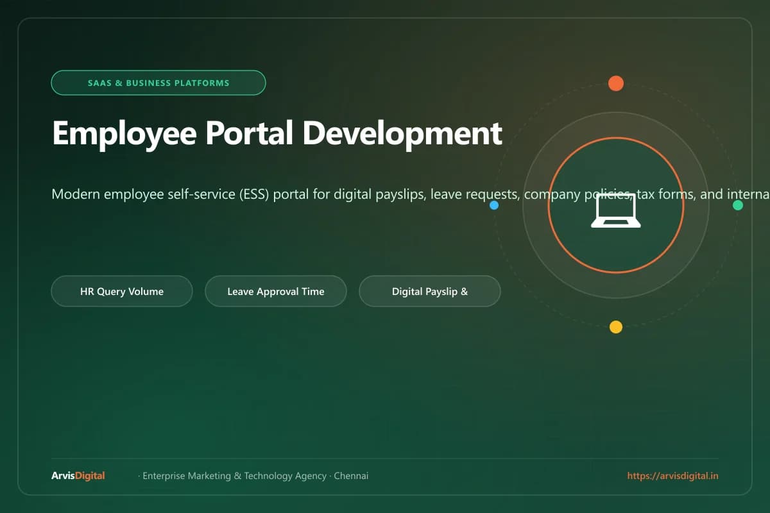Click the ArvisDigital logo text
The image size is (770, 513).
[x=78, y=476]
